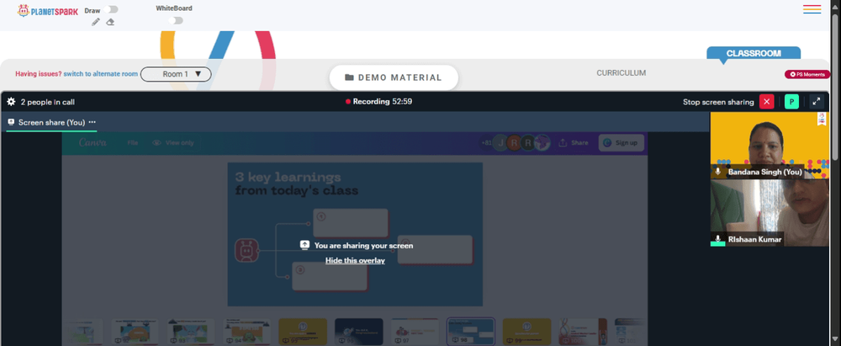Open the hamburger menu at top right
The width and height of the screenshot is (841, 346).
coord(812,9)
